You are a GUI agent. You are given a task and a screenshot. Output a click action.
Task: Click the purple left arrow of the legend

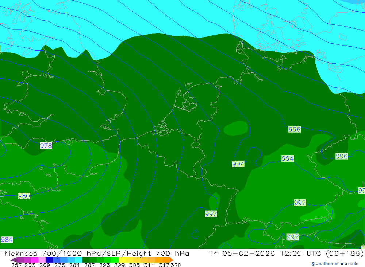tap(13, 260)
